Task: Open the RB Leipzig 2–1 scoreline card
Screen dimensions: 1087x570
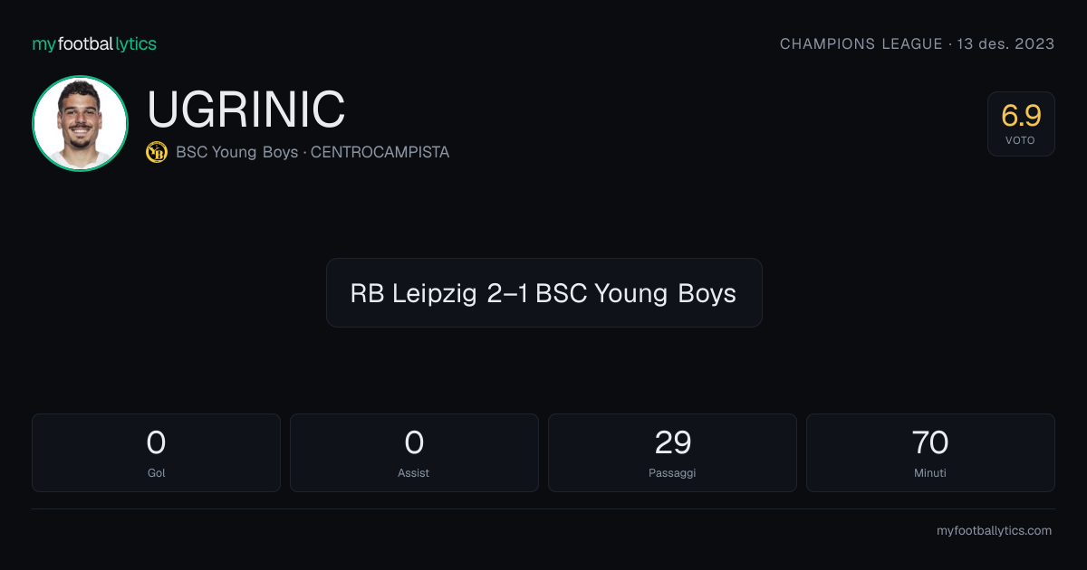Action: pos(543,292)
